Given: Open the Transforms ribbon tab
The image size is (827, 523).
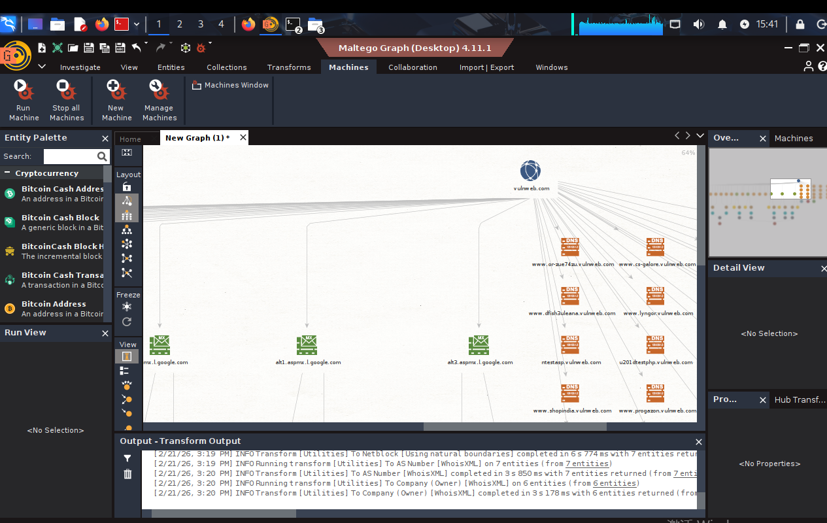Looking at the screenshot, I should coord(289,67).
